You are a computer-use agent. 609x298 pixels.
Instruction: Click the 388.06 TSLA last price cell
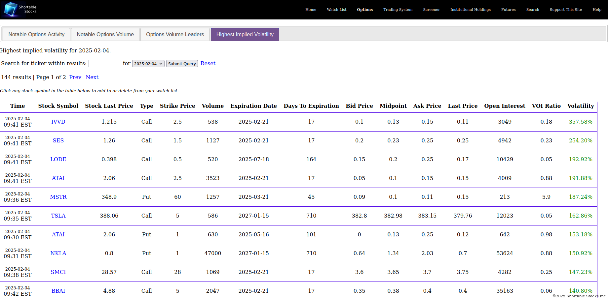coord(109,216)
